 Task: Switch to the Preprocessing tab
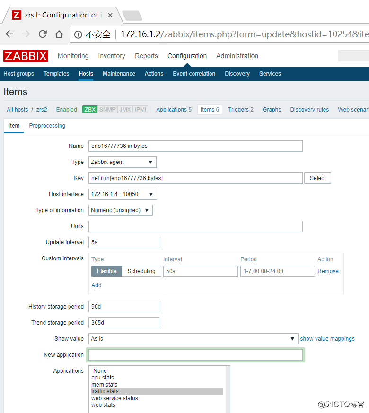point(47,126)
